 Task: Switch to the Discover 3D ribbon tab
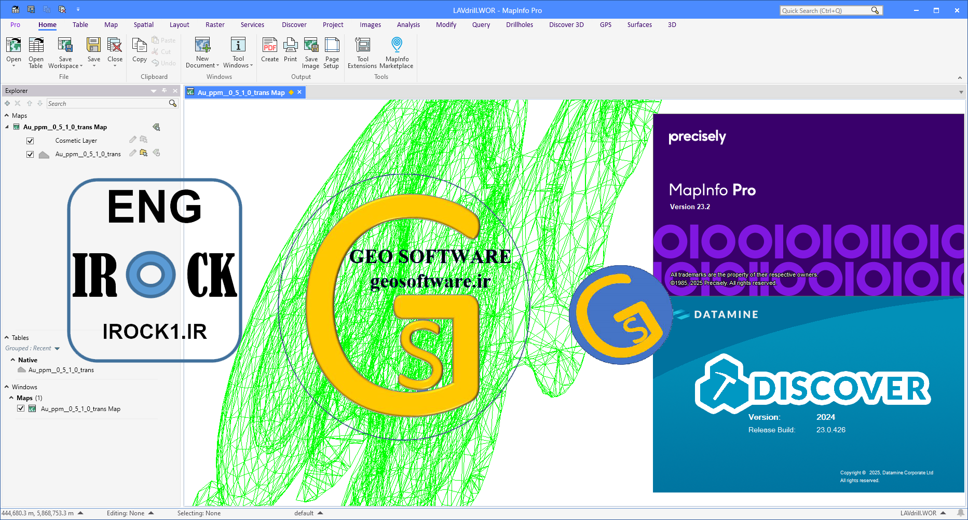[566, 25]
